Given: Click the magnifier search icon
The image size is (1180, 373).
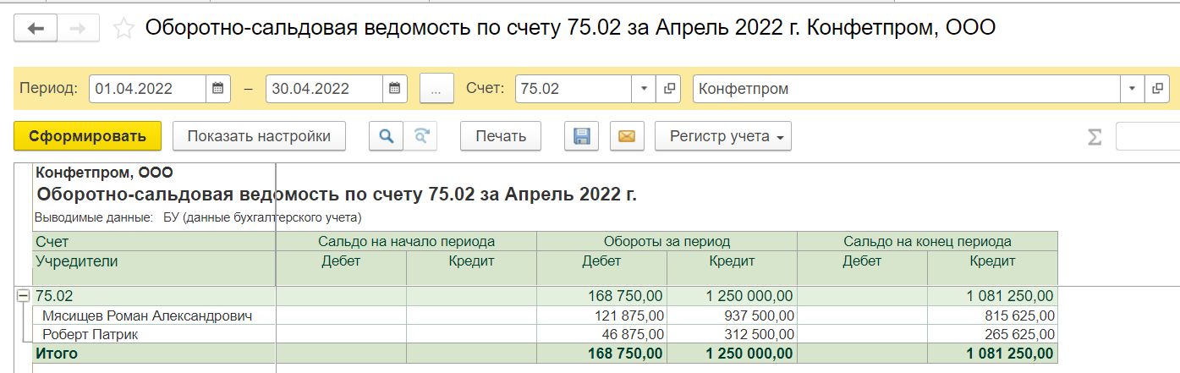Looking at the screenshot, I should tap(387, 136).
